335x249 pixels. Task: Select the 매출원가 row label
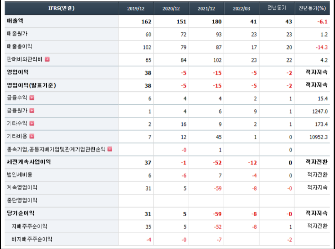(17, 34)
